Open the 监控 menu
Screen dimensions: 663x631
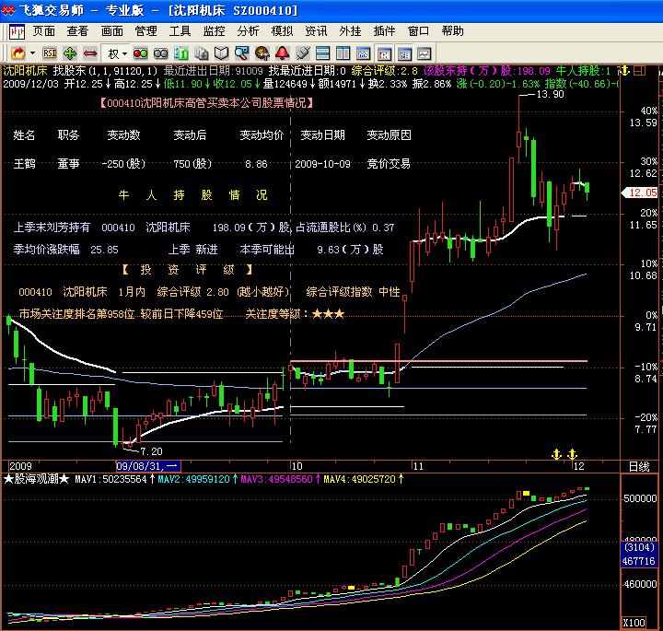(214, 31)
